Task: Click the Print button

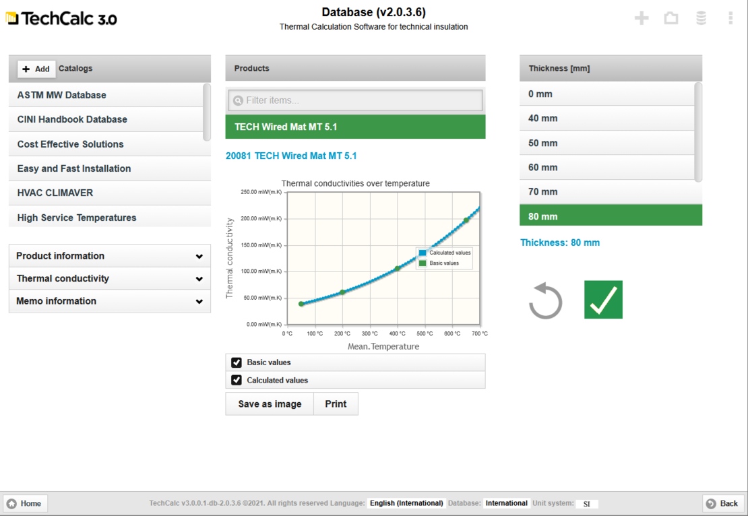Action: coord(336,404)
